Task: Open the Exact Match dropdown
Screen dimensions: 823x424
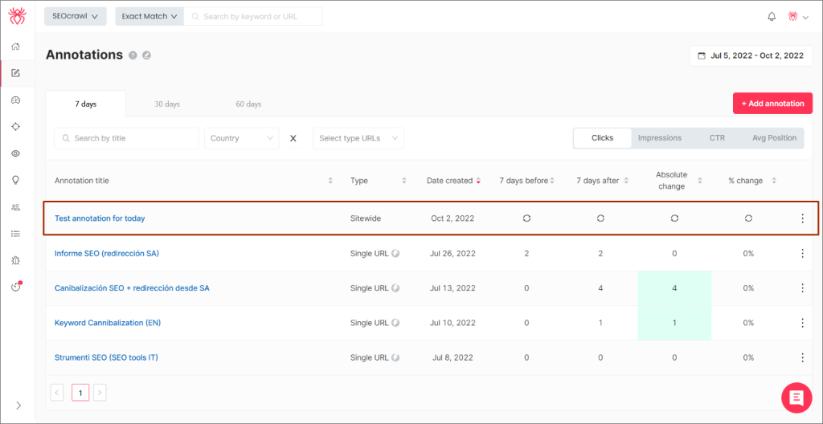Action: click(149, 16)
